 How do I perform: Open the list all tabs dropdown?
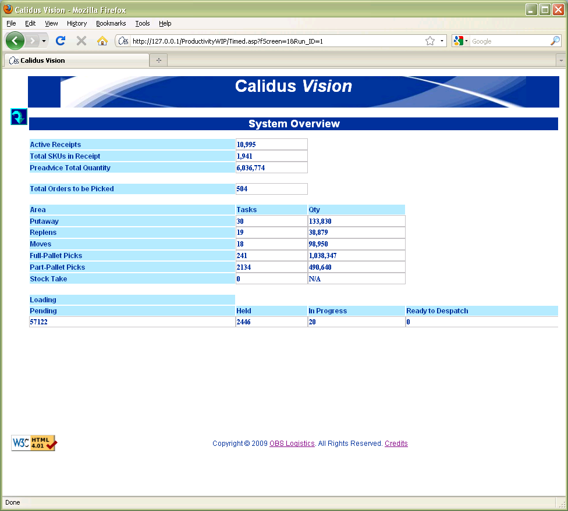click(x=561, y=60)
